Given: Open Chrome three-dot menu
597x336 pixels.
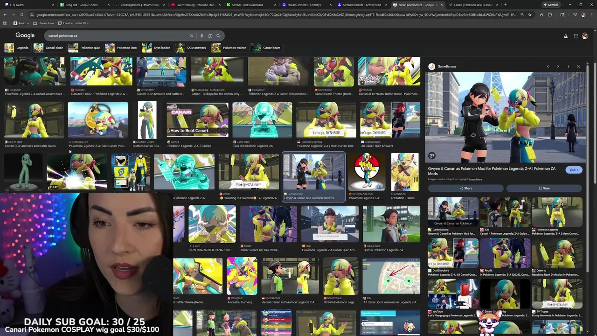Looking at the screenshot, I should [592, 14].
